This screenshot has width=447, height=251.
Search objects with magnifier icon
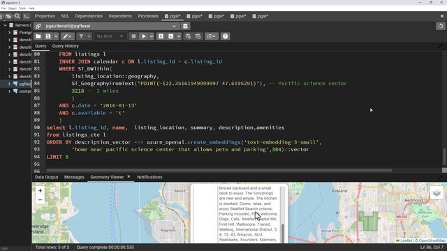17,16
